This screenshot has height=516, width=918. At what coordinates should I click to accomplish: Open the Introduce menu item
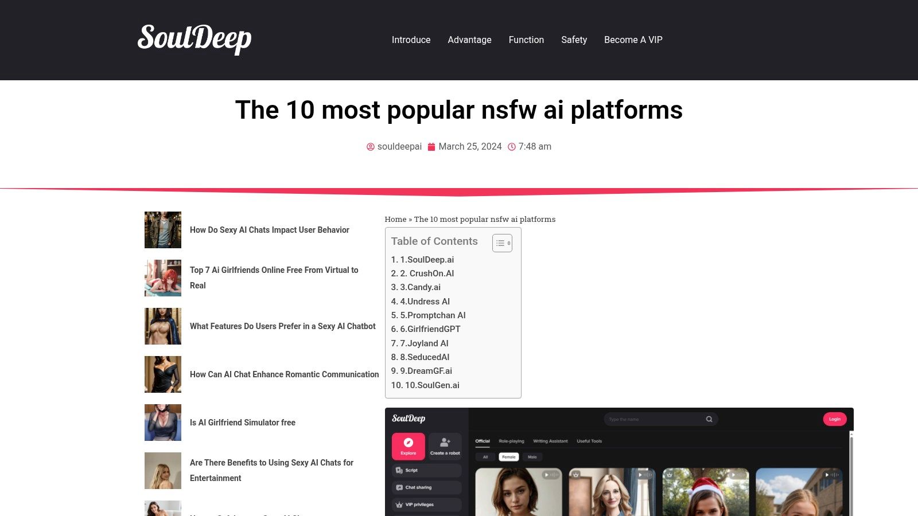411,40
